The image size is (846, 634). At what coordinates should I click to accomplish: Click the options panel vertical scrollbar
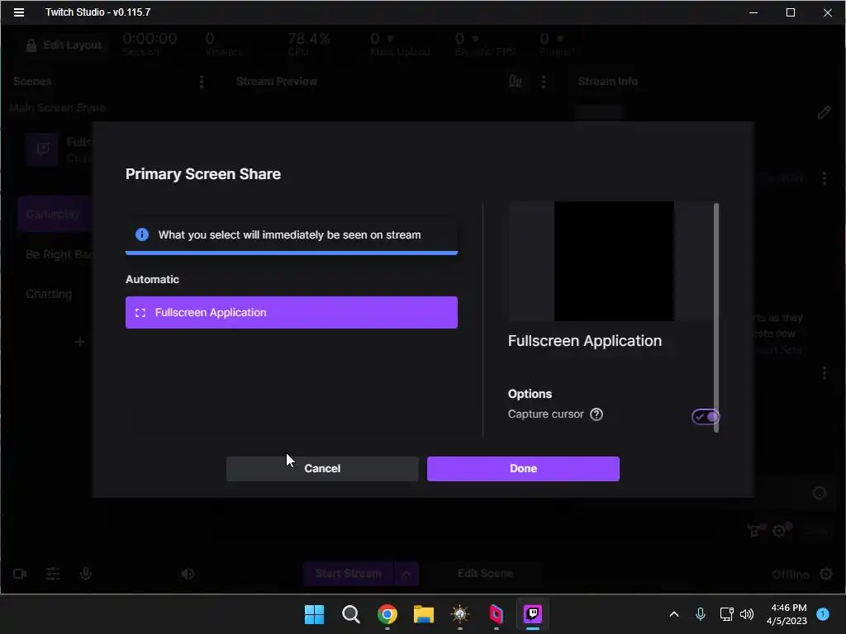716,317
